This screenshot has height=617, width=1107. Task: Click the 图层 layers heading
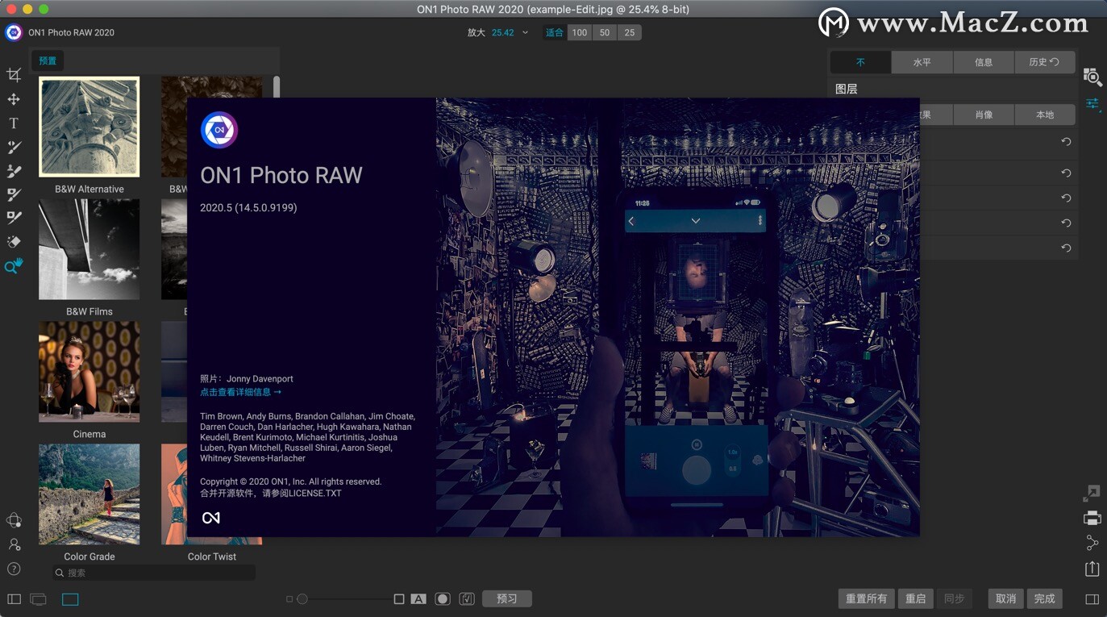click(x=847, y=89)
